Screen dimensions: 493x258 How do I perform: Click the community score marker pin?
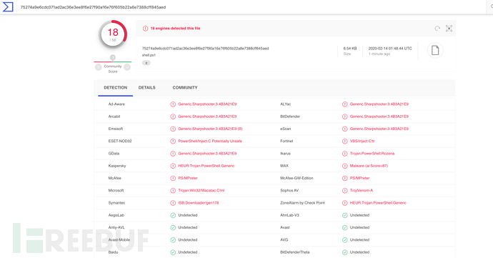(x=113, y=58)
